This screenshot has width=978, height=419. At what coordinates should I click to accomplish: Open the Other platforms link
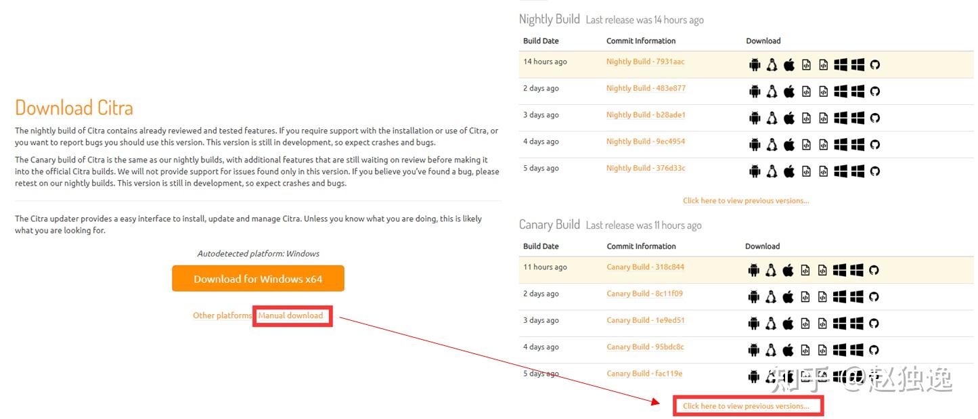(x=222, y=315)
